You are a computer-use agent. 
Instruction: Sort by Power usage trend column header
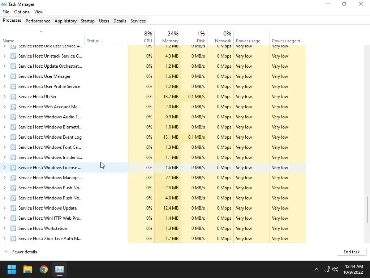288,38
